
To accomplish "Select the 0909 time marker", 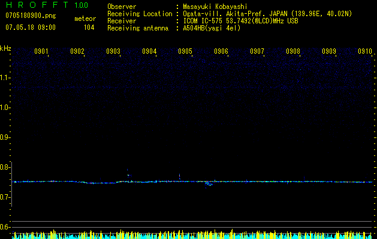I will [x=329, y=51].
